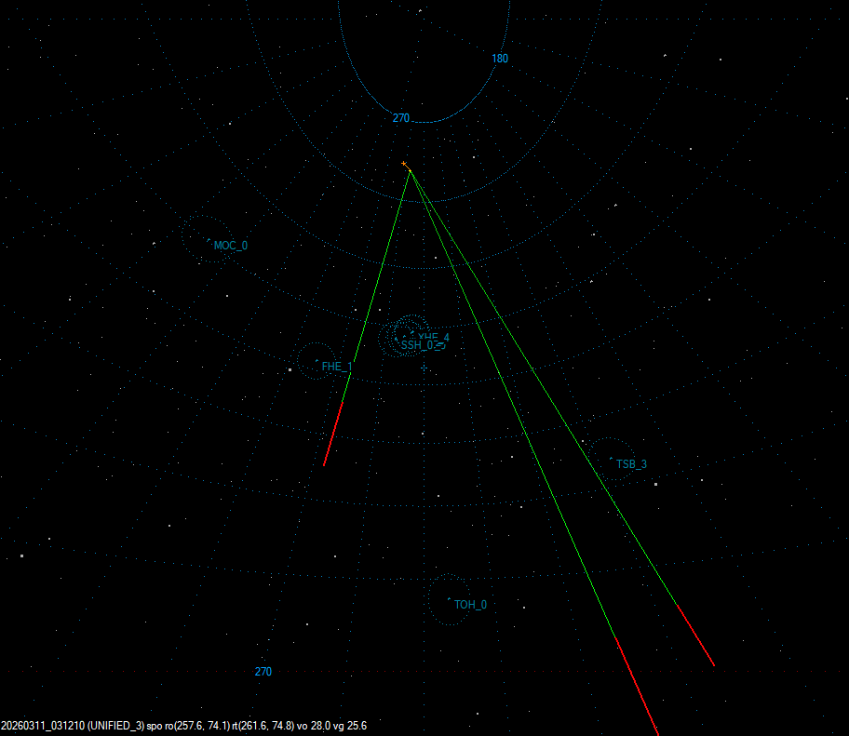The width and height of the screenshot is (849, 736).
Task: Click the orange convergence point of green trails
Action: [x=406, y=166]
